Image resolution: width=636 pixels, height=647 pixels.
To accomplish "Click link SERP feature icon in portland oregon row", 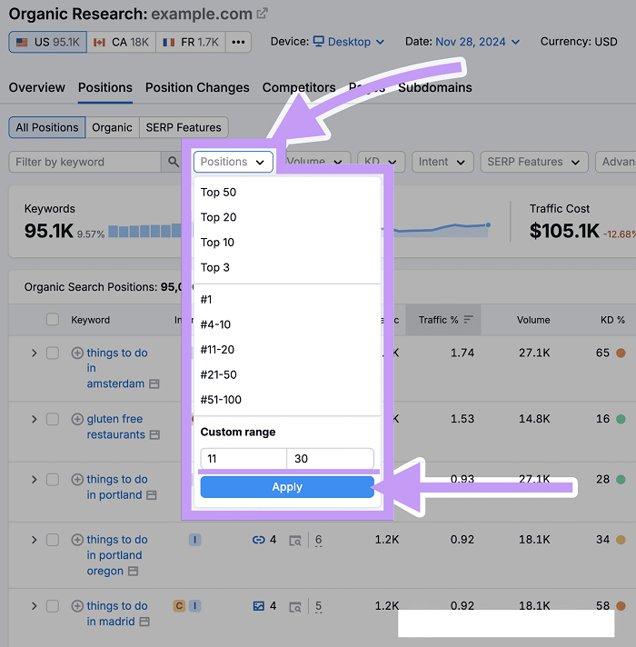I will tap(258, 540).
